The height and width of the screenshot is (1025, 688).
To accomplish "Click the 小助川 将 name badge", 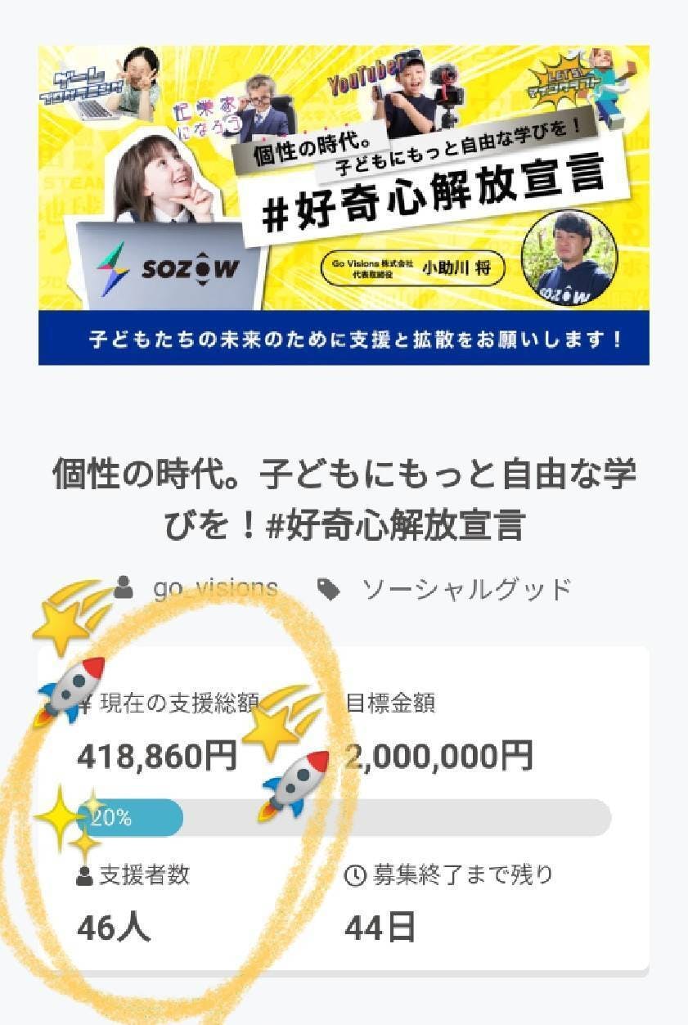I will click(x=413, y=270).
